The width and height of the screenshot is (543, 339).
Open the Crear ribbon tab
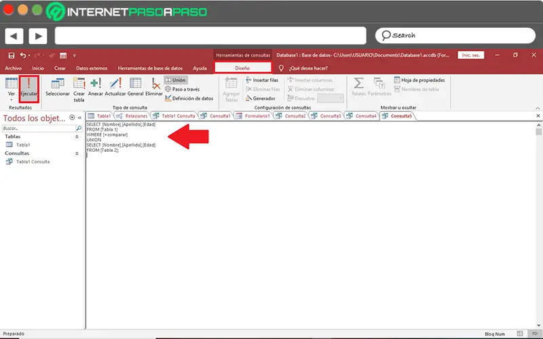click(x=60, y=68)
